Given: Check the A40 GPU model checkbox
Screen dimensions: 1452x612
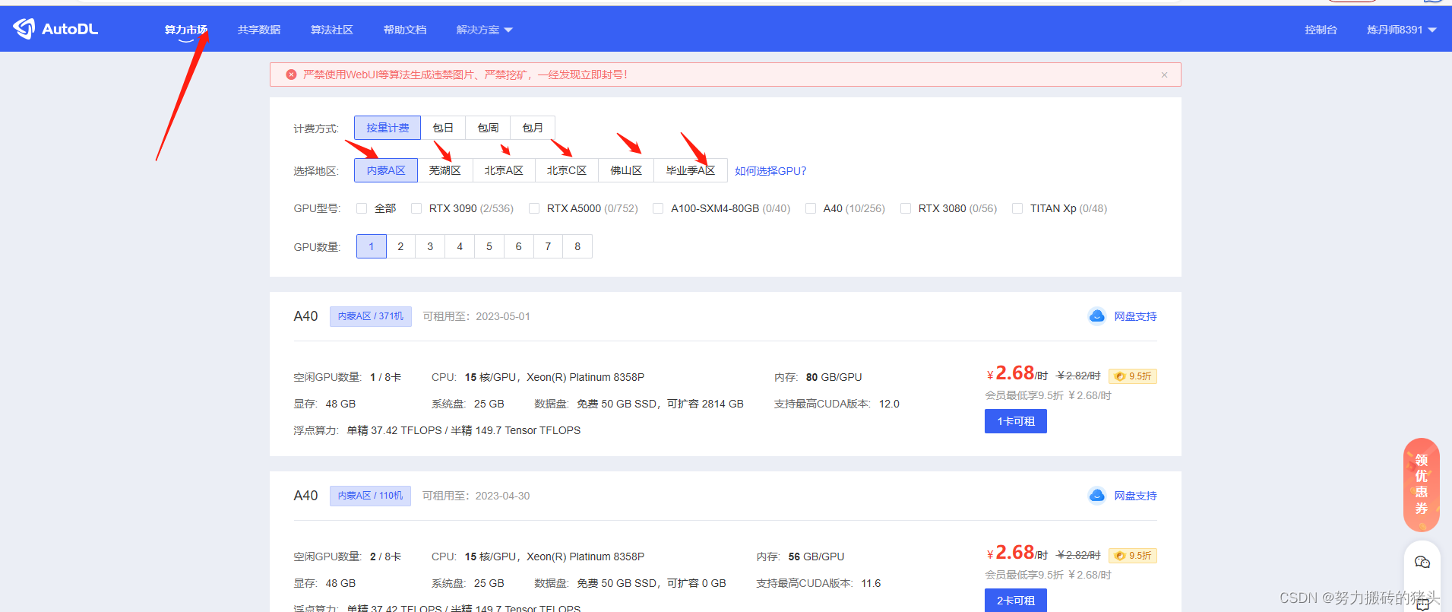Looking at the screenshot, I should coord(811,208).
